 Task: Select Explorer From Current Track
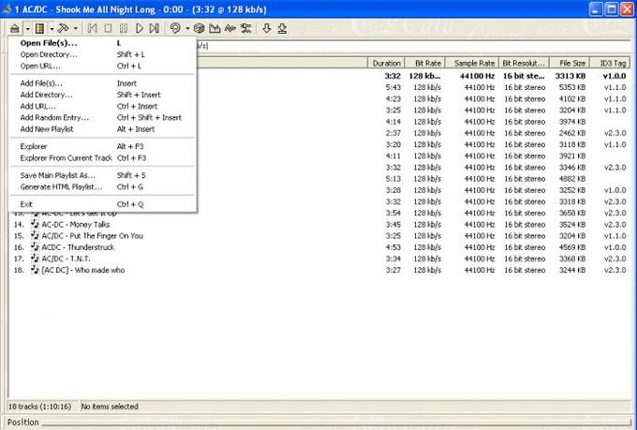[103, 157]
